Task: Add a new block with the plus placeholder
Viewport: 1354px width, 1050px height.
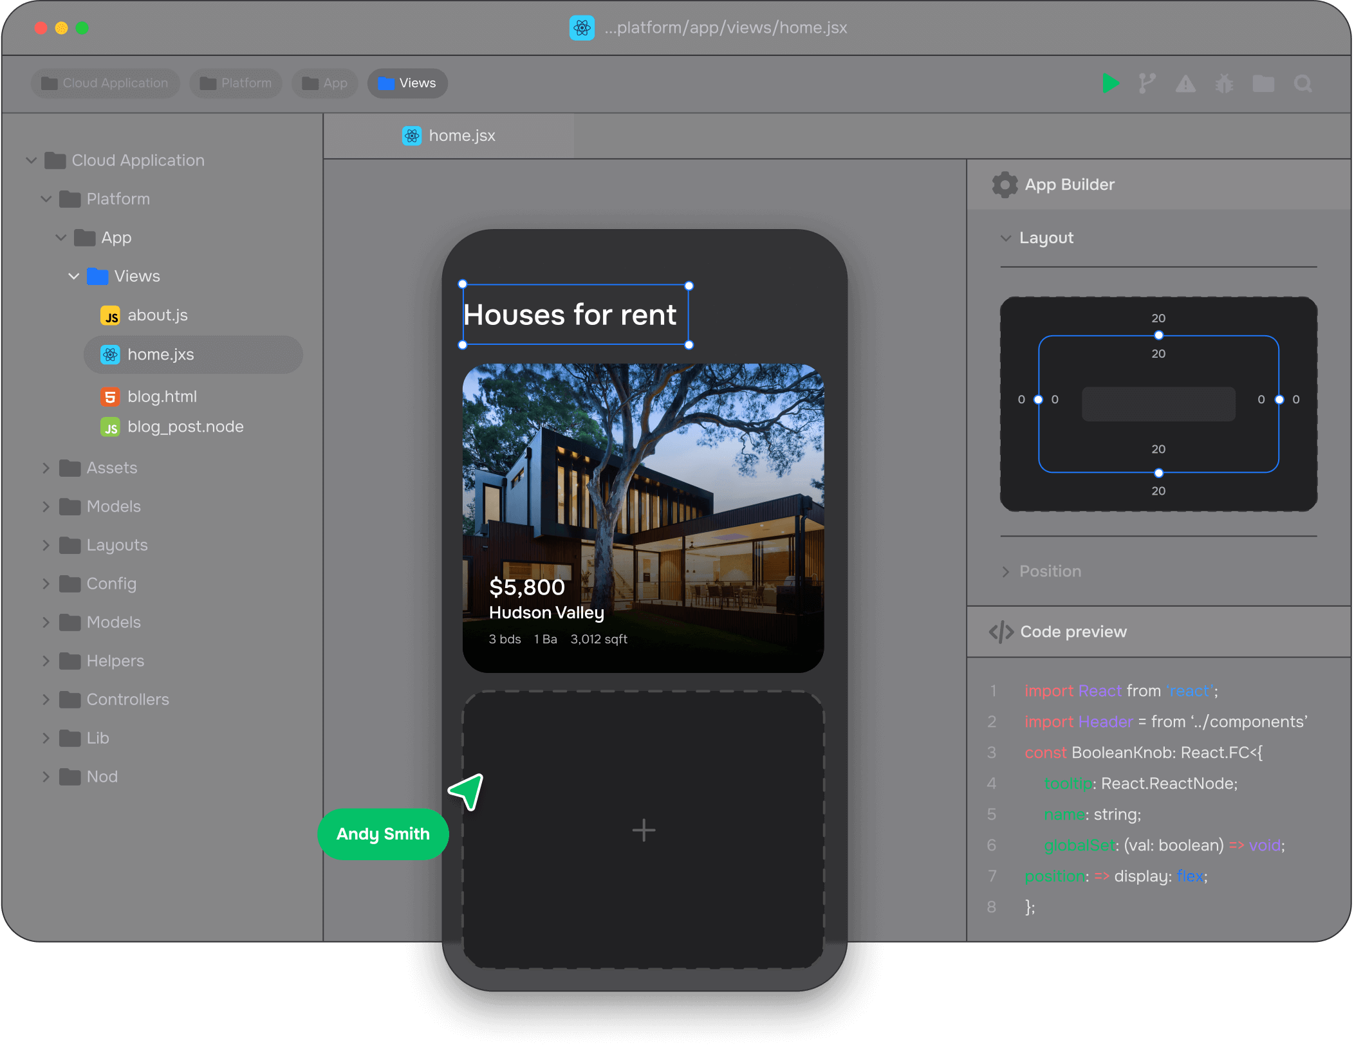Action: point(643,830)
